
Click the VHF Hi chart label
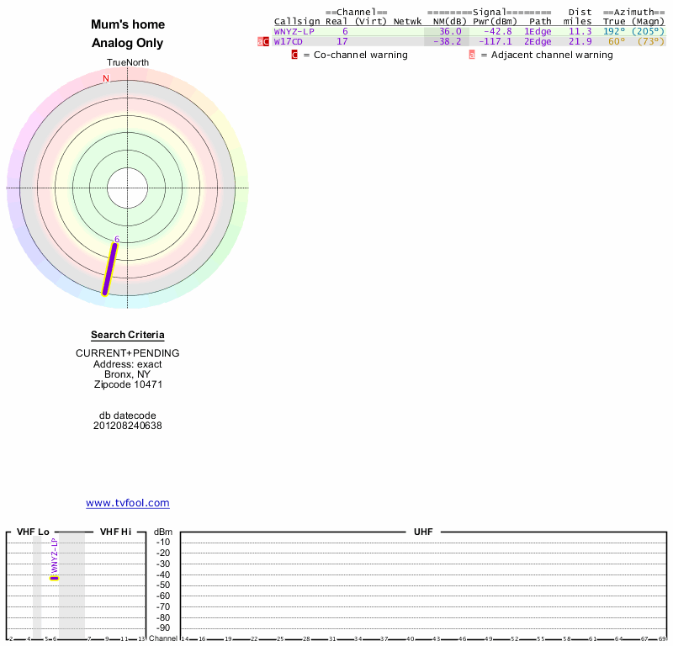coord(115,532)
